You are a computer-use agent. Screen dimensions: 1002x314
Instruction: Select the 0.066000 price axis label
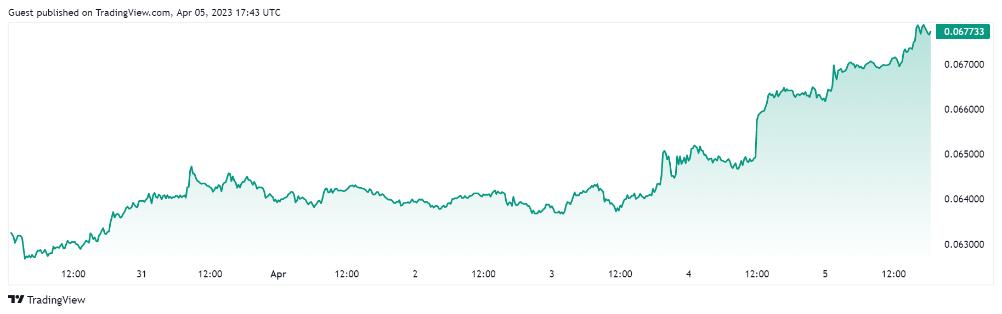(964, 109)
